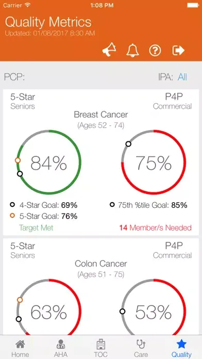Switch to the AHA tab
The height and width of the screenshot is (359, 202).
coord(61,348)
